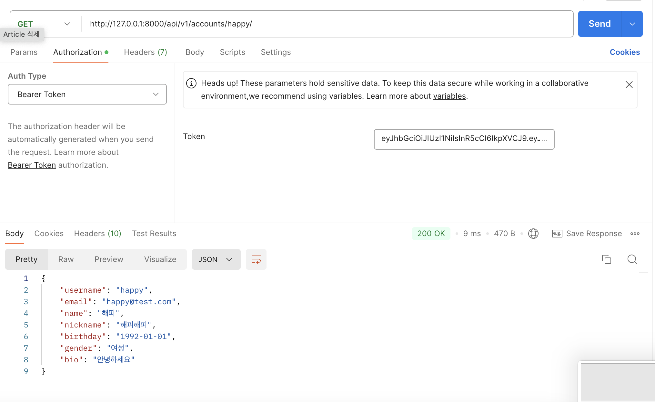Click into the Token input field
The width and height of the screenshot is (655, 402).
pyautogui.click(x=464, y=139)
